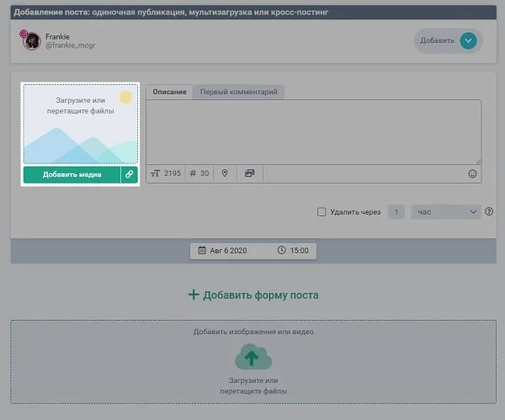
Task: Click the hashtag counter icon
Action: [x=193, y=173]
